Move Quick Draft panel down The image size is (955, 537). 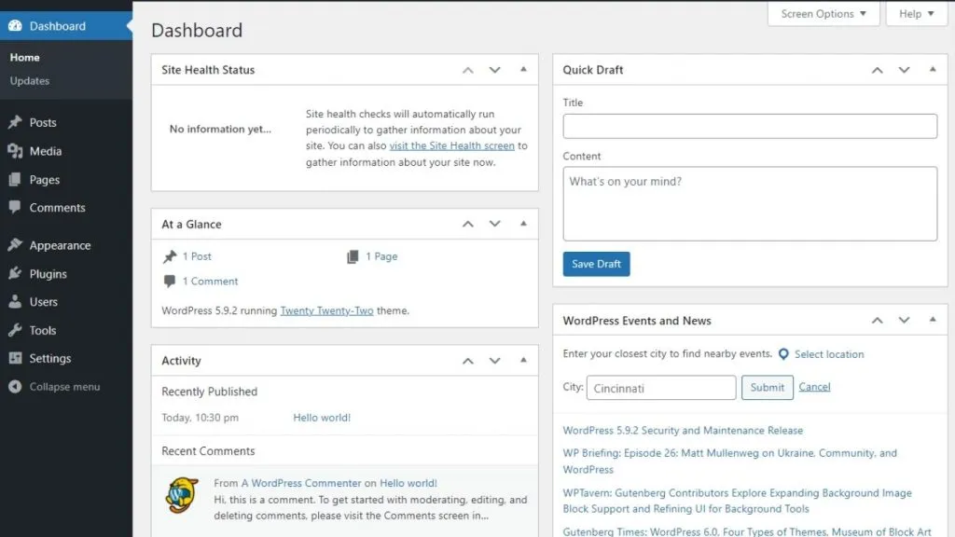[x=904, y=70]
